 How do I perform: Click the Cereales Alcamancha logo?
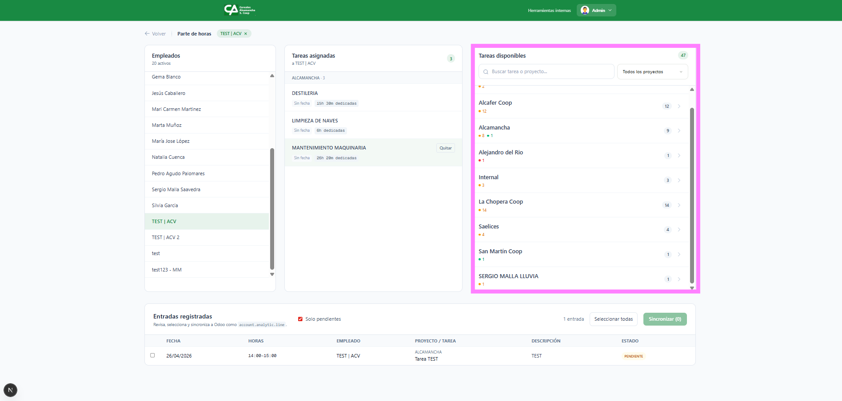coord(239,10)
